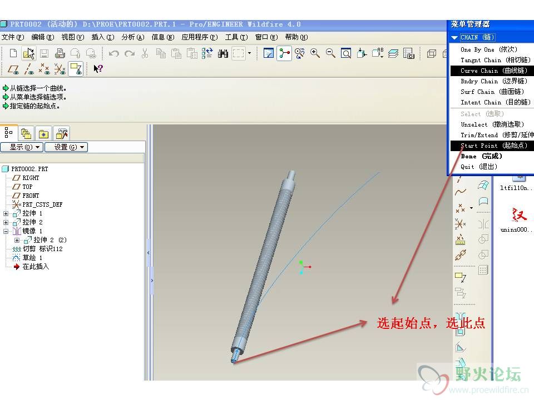Viewport: 534px width, 400px height.
Task: Click Unselect (撤消选取) in menu manager
Action: (x=492, y=124)
